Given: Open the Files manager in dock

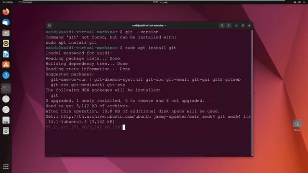Looking at the screenshot, I should pos(6,33).
